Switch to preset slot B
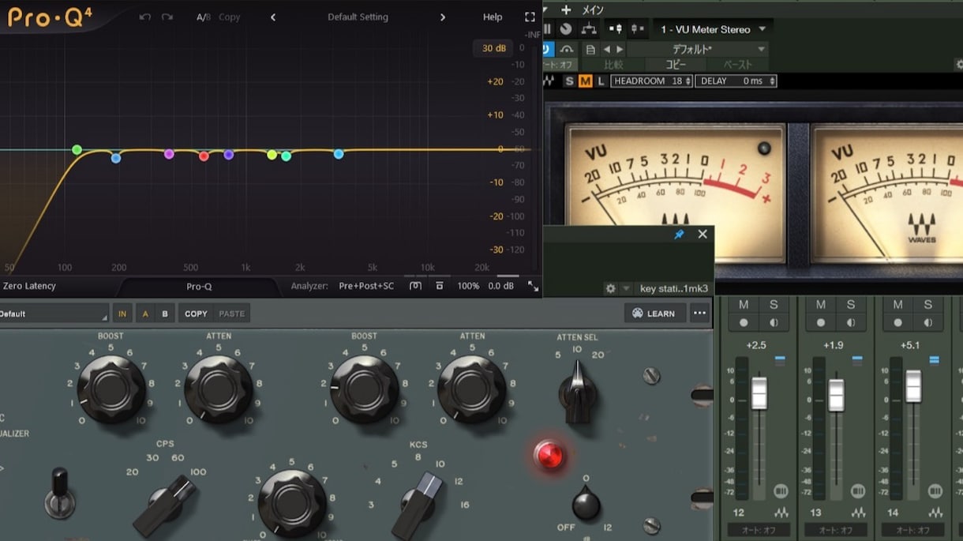 point(165,314)
